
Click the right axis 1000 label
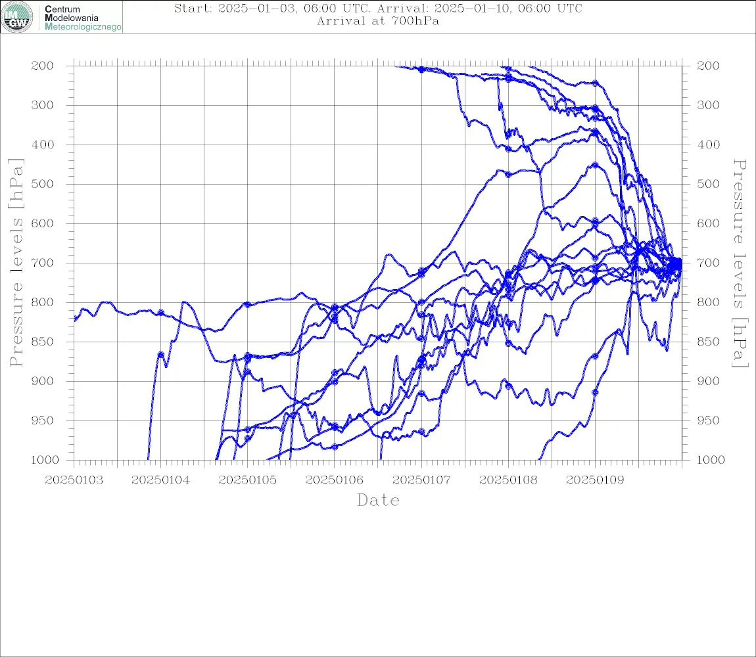[711, 460]
